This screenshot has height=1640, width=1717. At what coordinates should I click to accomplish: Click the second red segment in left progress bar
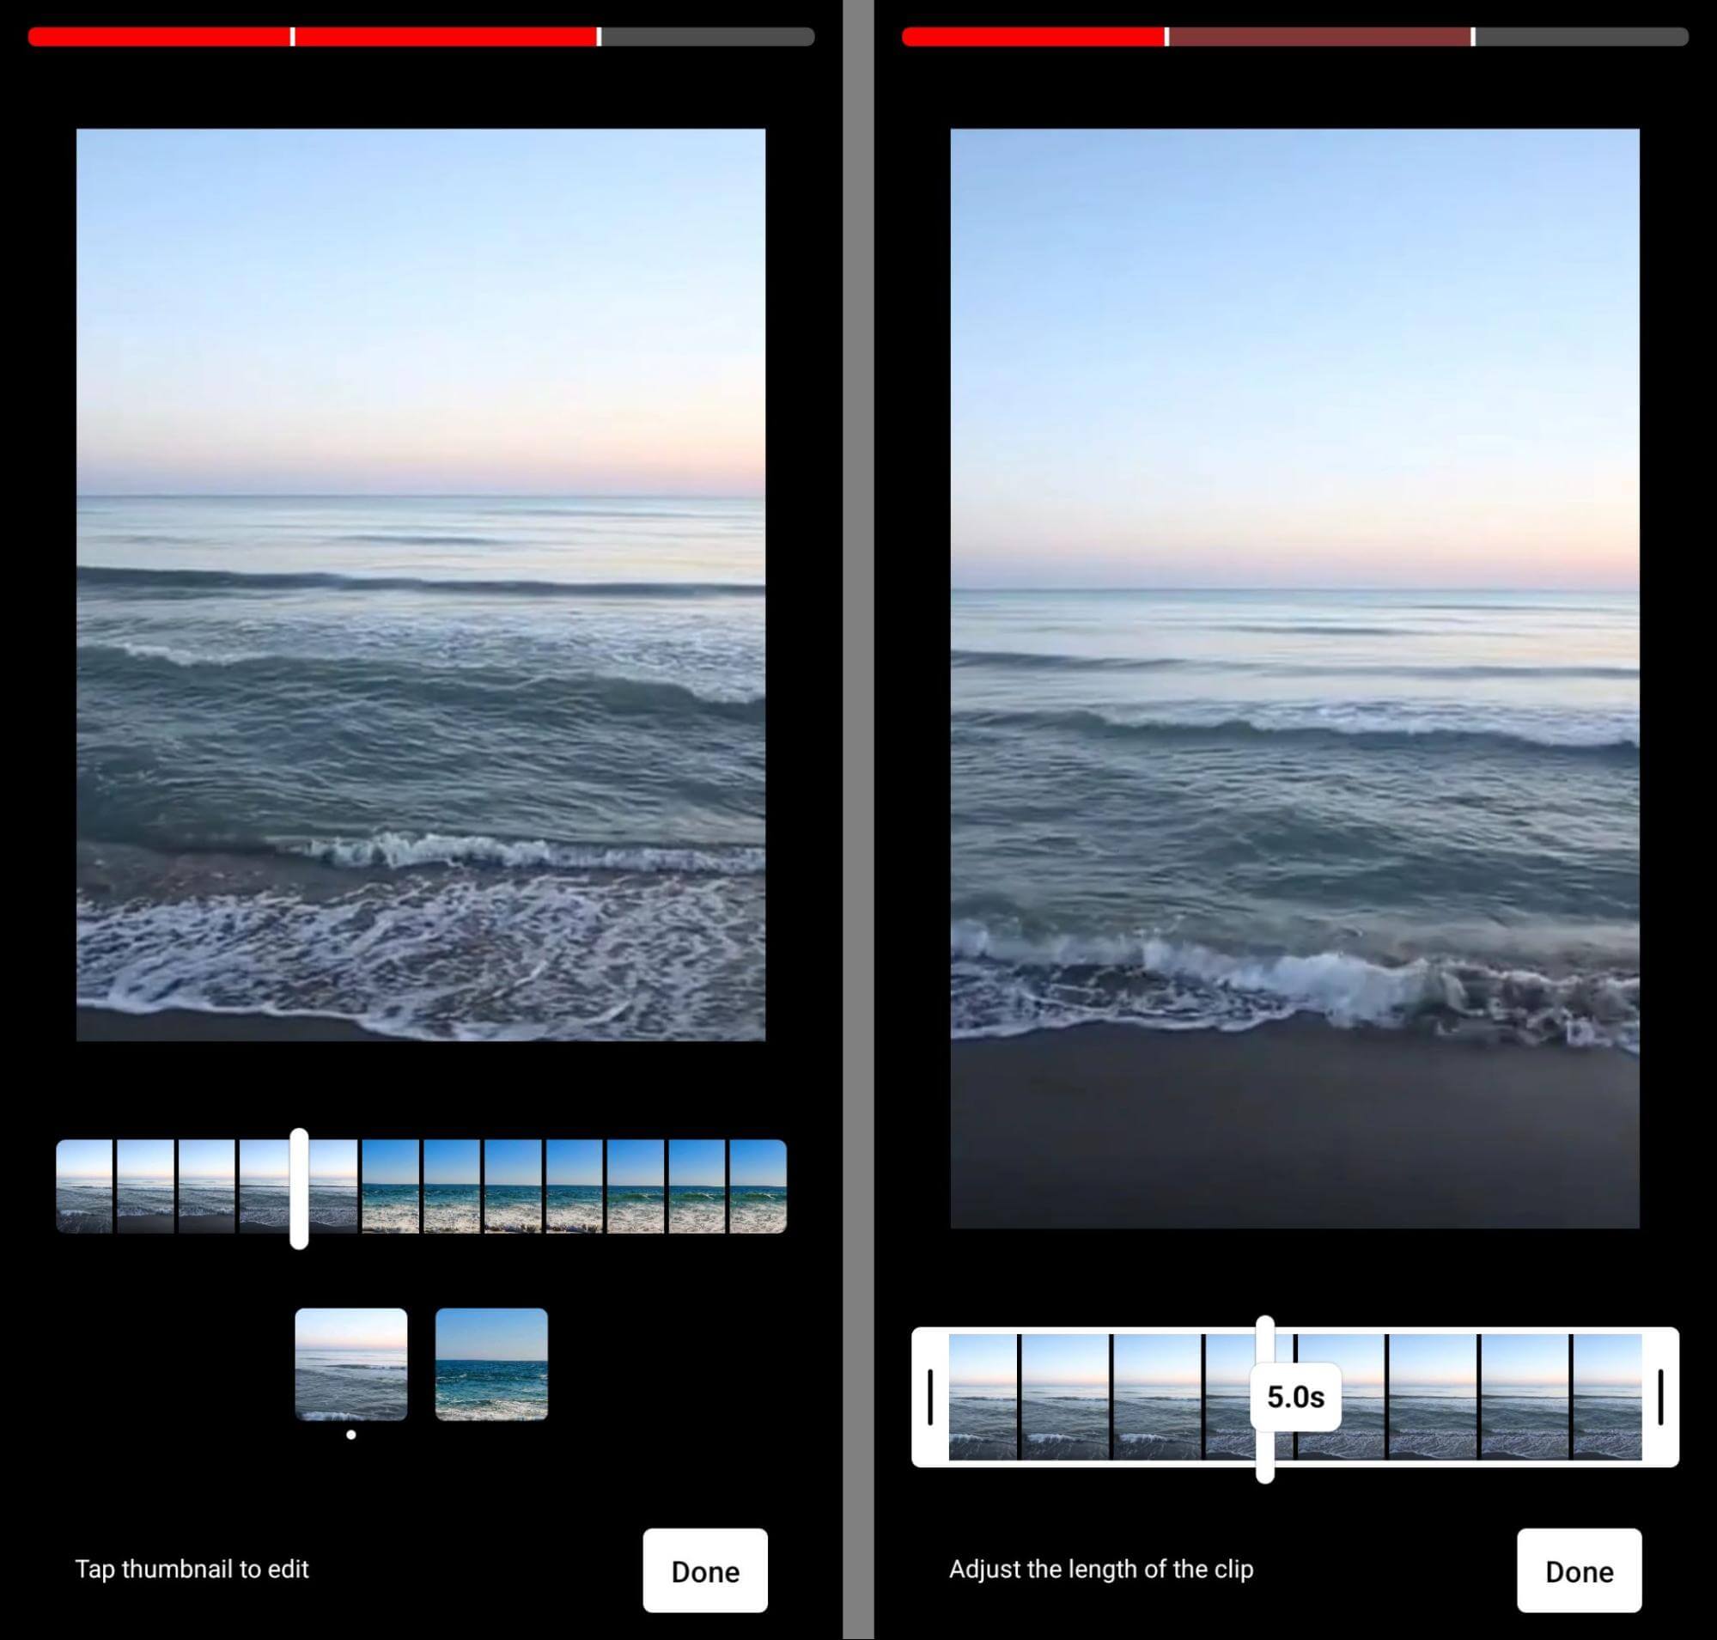click(446, 37)
